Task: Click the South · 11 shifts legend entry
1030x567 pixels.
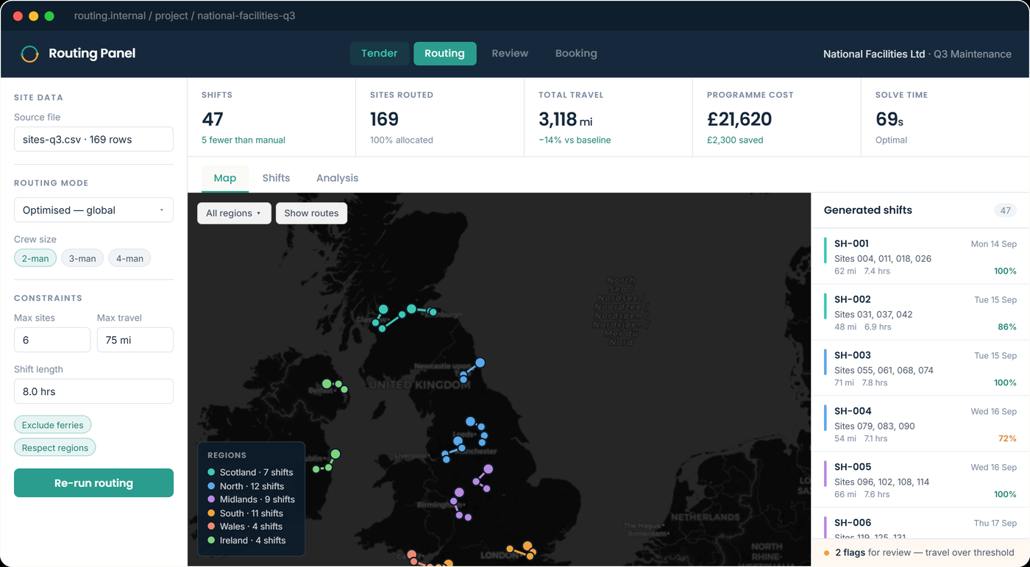Action: [x=245, y=513]
